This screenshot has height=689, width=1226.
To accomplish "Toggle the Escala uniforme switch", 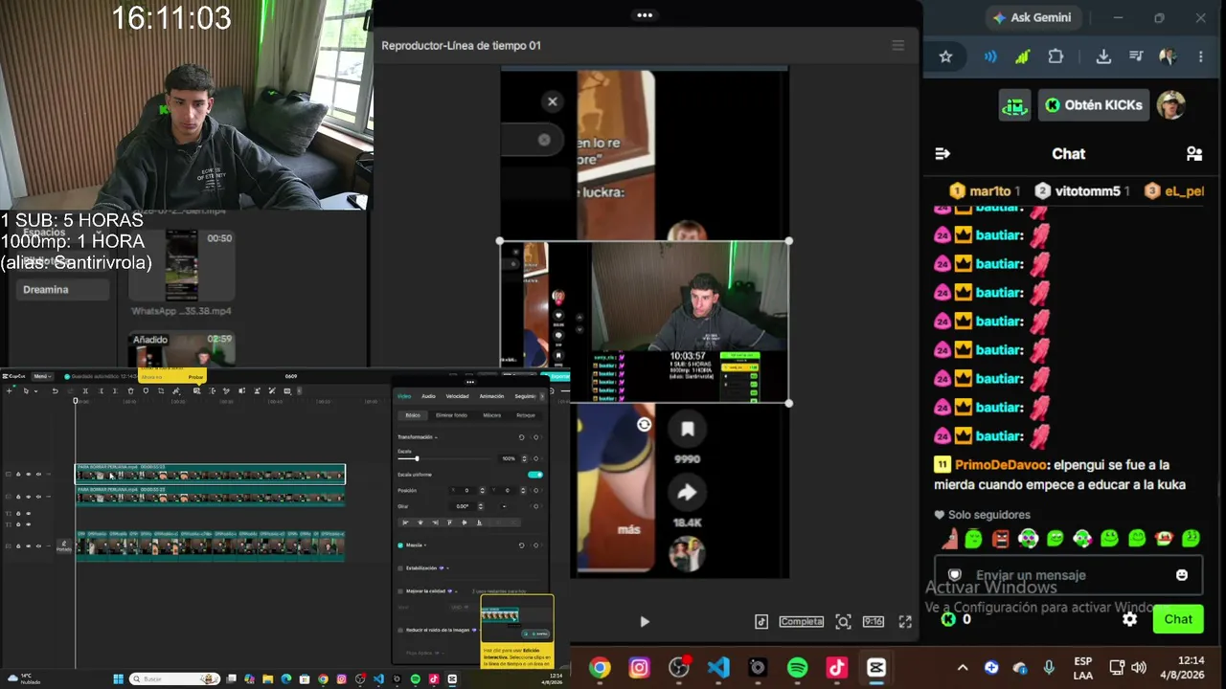I will coord(535,475).
